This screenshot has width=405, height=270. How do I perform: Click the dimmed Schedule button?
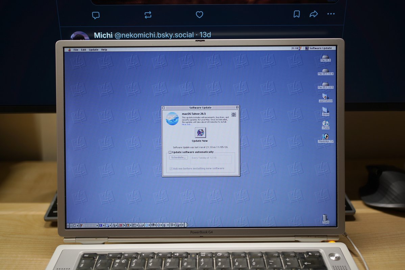pos(178,158)
